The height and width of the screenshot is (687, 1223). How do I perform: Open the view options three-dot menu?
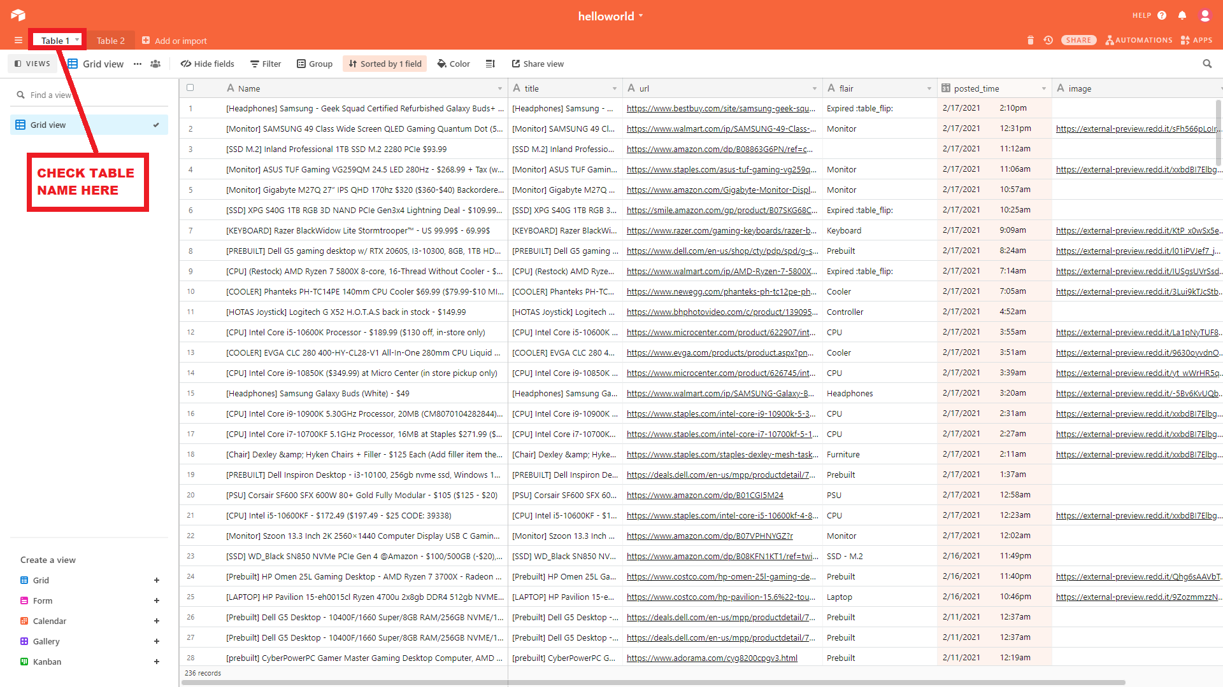coord(138,64)
